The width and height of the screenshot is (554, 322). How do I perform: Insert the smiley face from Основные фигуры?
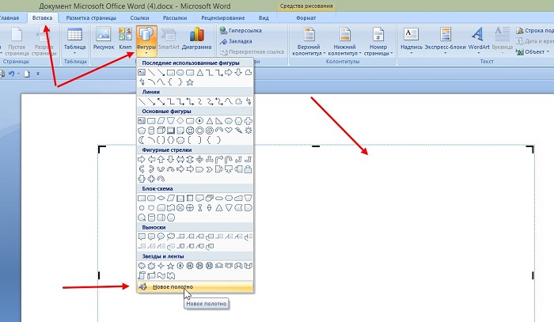[x=190, y=131]
